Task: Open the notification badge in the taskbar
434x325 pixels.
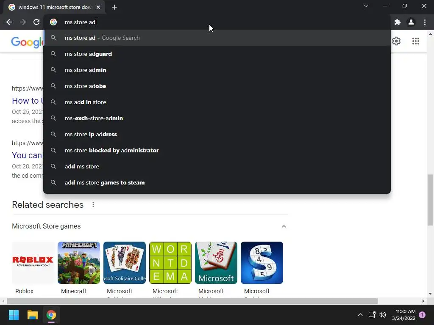Action: pos(422,315)
